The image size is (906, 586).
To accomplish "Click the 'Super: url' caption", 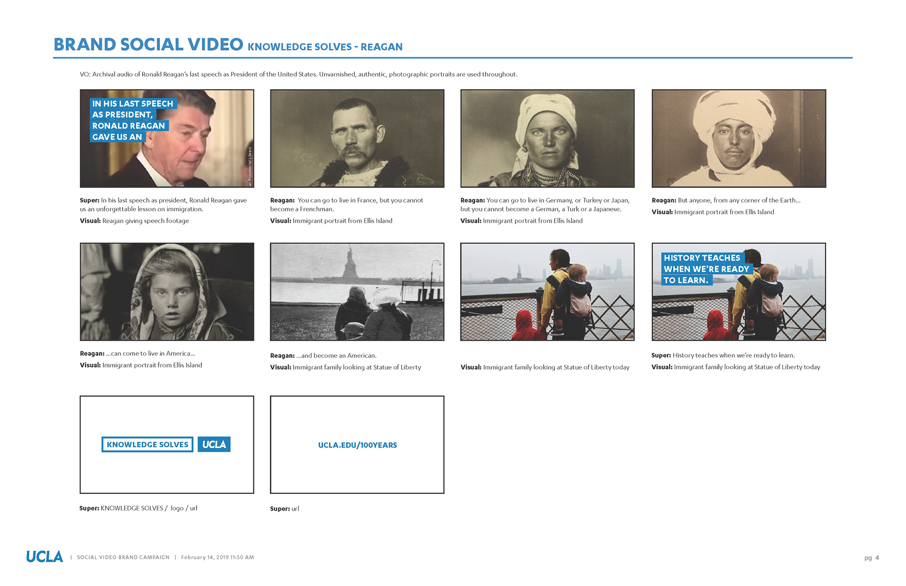I will click(285, 509).
